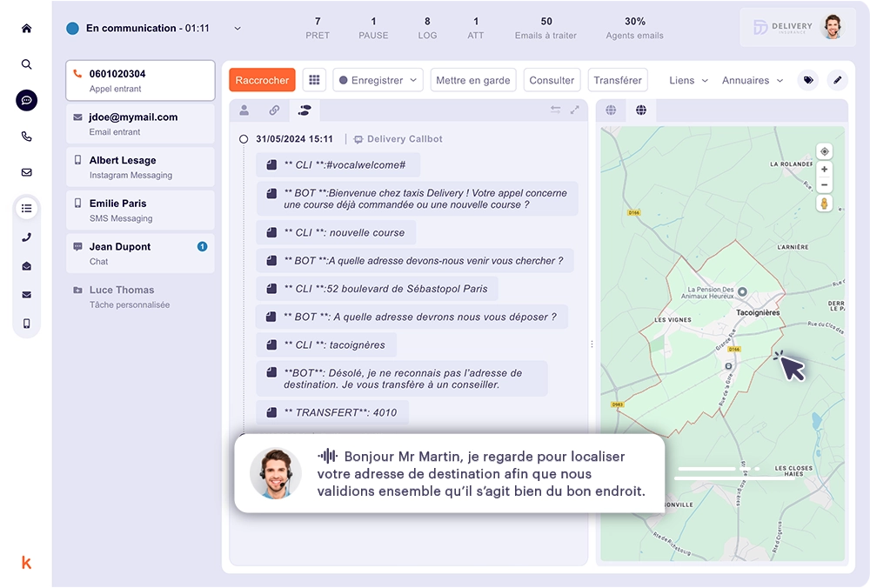The image size is (870, 588).
Task: Click La Pension Des Animaux Heureux marker
Action: [x=742, y=291]
